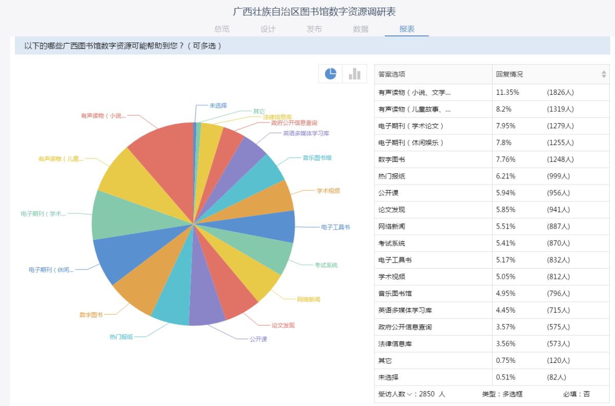Switch to pie chart view
The height and width of the screenshot is (406, 615).
(x=331, y=74)
